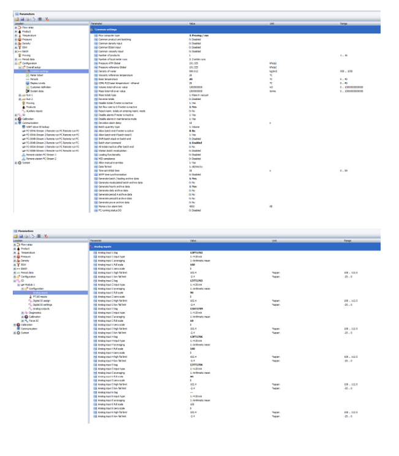Collapse the Overall setup node
Viewport: 399px width, 456px height.
20,67
